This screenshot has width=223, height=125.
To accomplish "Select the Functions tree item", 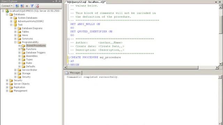I will 31,49.
